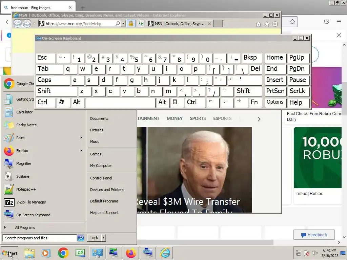Open Getting Started in the Start menu
The image size is (347, 260).
[19, 99]
